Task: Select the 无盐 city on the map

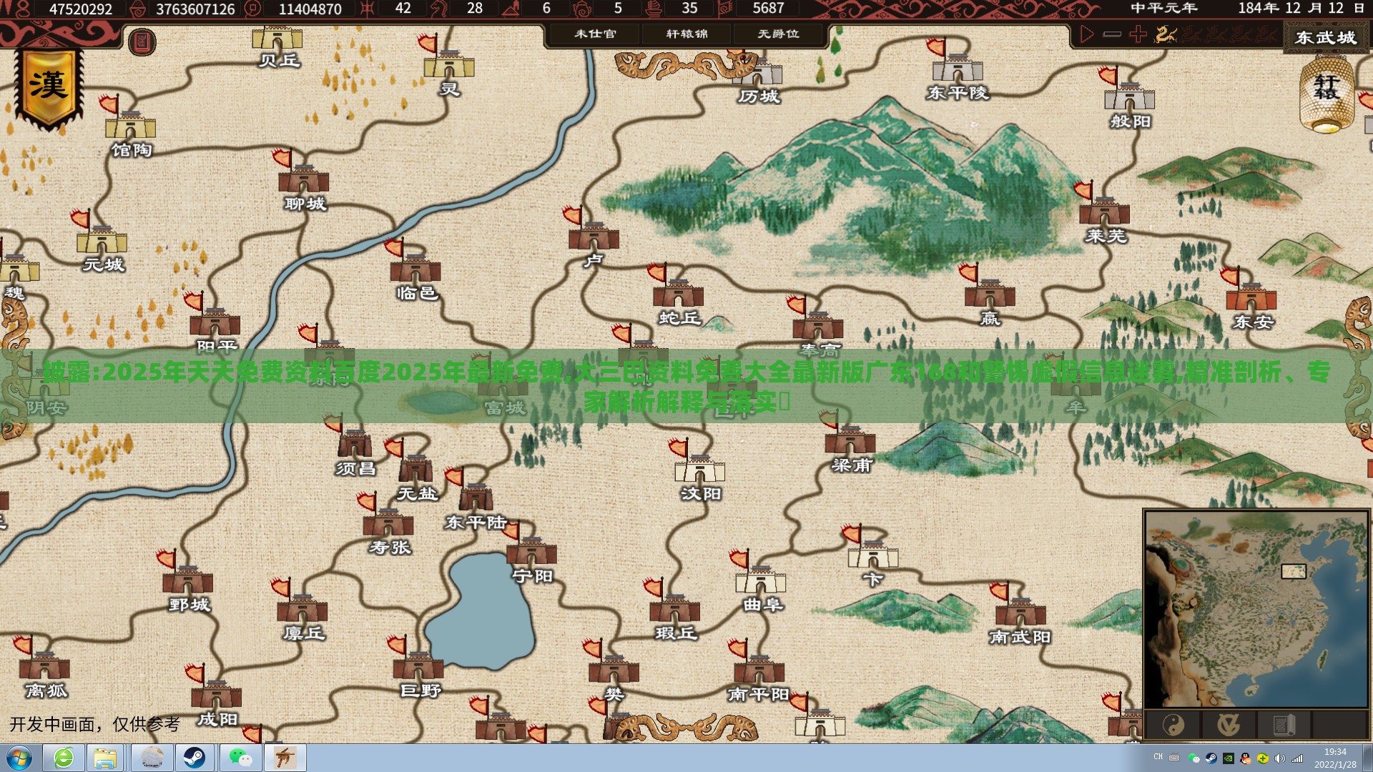Action: coord(416,468)
